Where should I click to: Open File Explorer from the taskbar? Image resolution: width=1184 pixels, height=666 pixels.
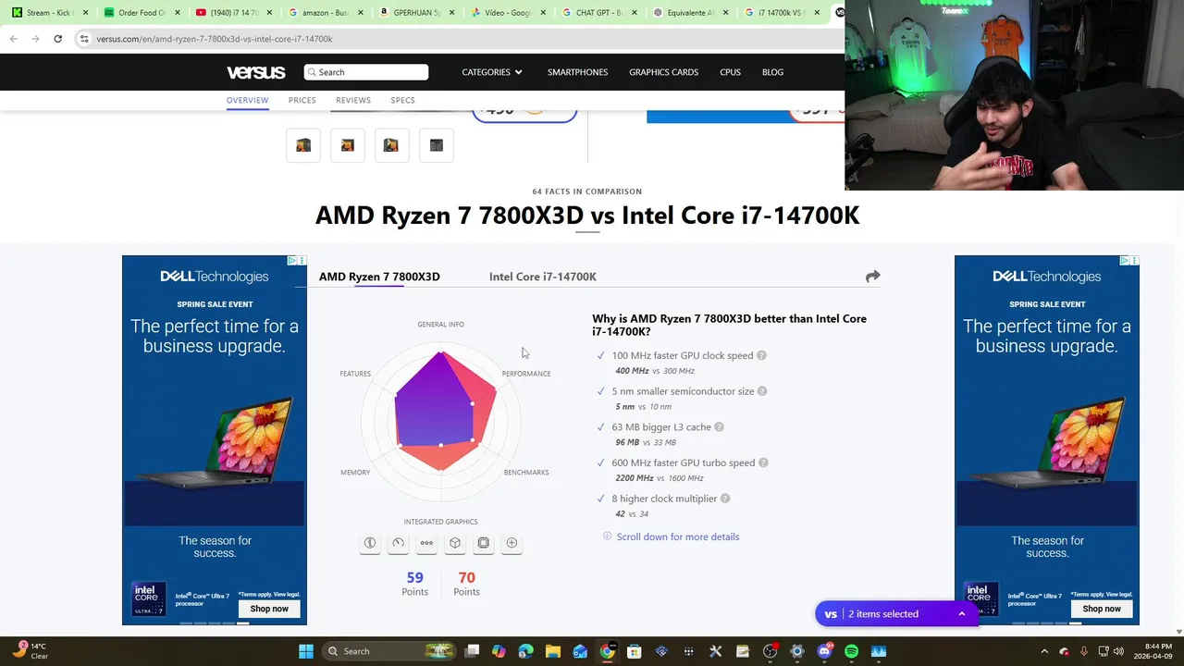point(552,651)
